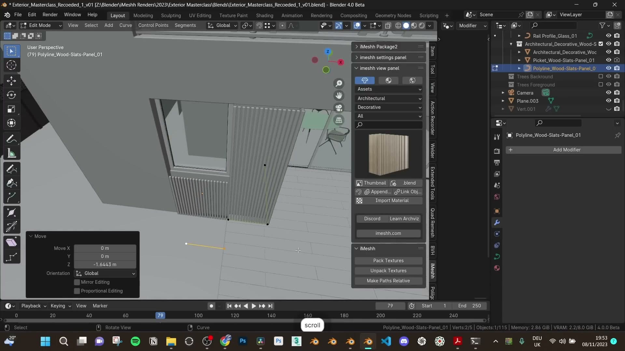625x351 pixels.
Task: Open the Assets dropdown in imeshh panel
Action: tap(389, 89)
